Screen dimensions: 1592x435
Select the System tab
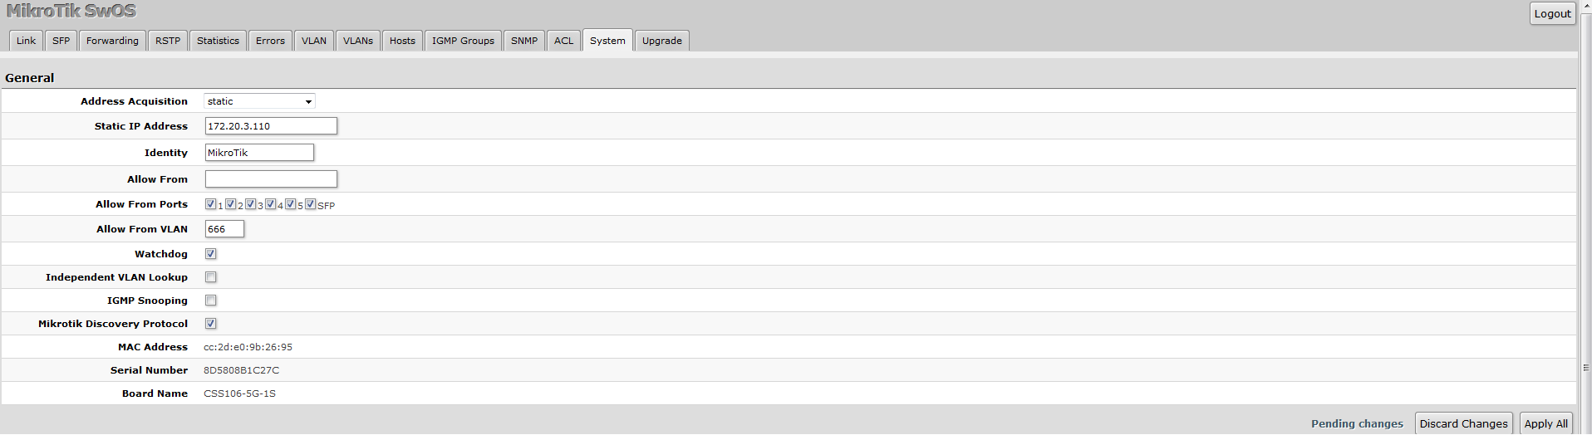[607, 41]
